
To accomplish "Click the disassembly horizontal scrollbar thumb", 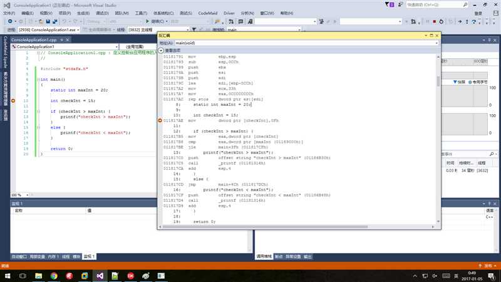I will 265,227.
